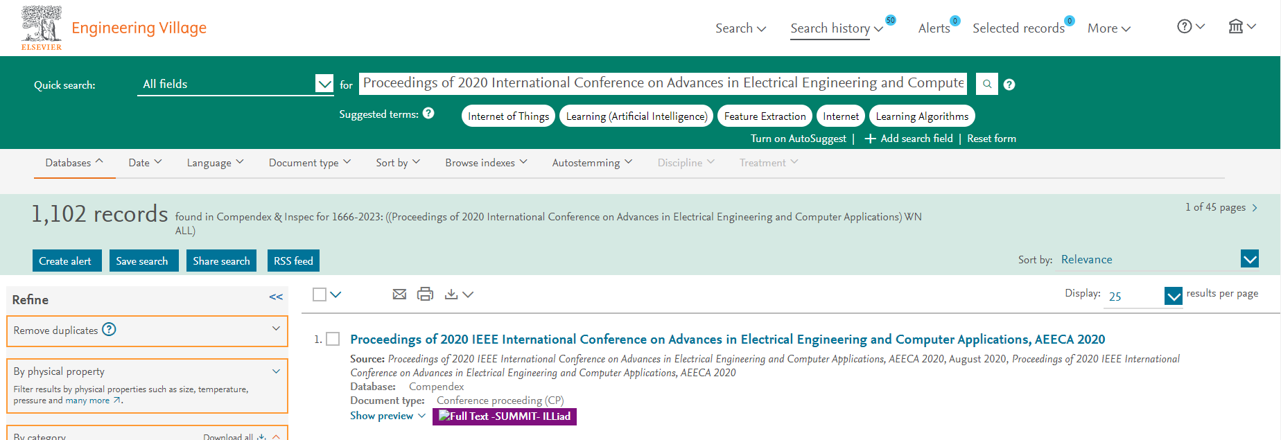Select suggested term Learning Algorithms

pos(922,116)
